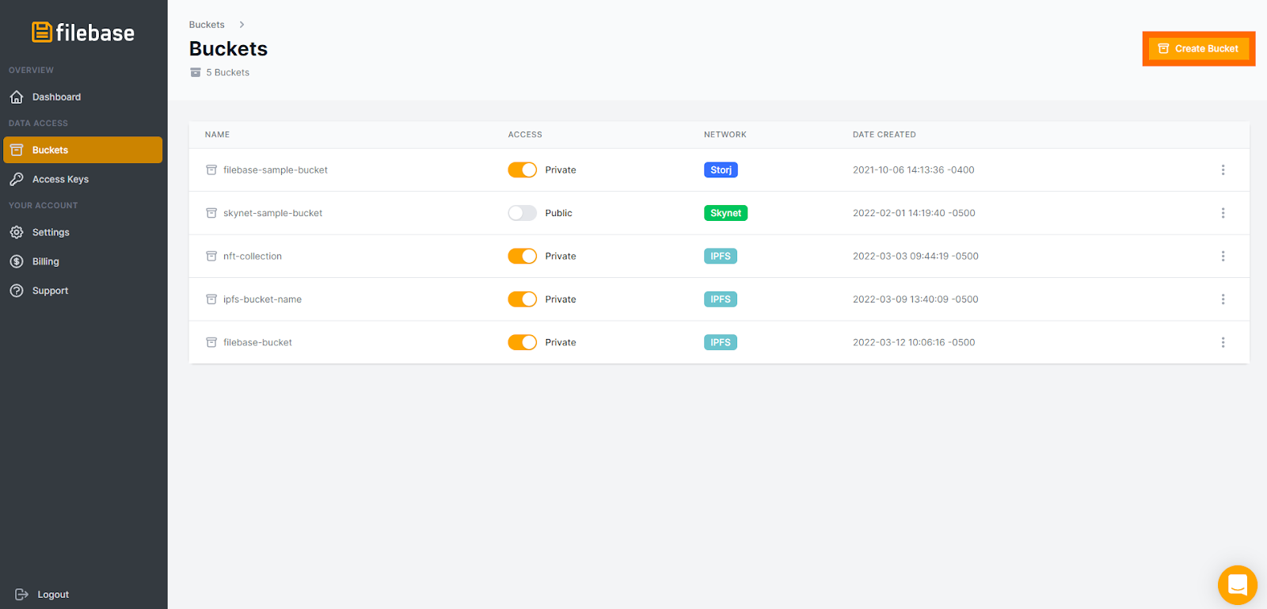
Task: Toggle the ipfs-bucket-name access switch
Action: [522, 299]
